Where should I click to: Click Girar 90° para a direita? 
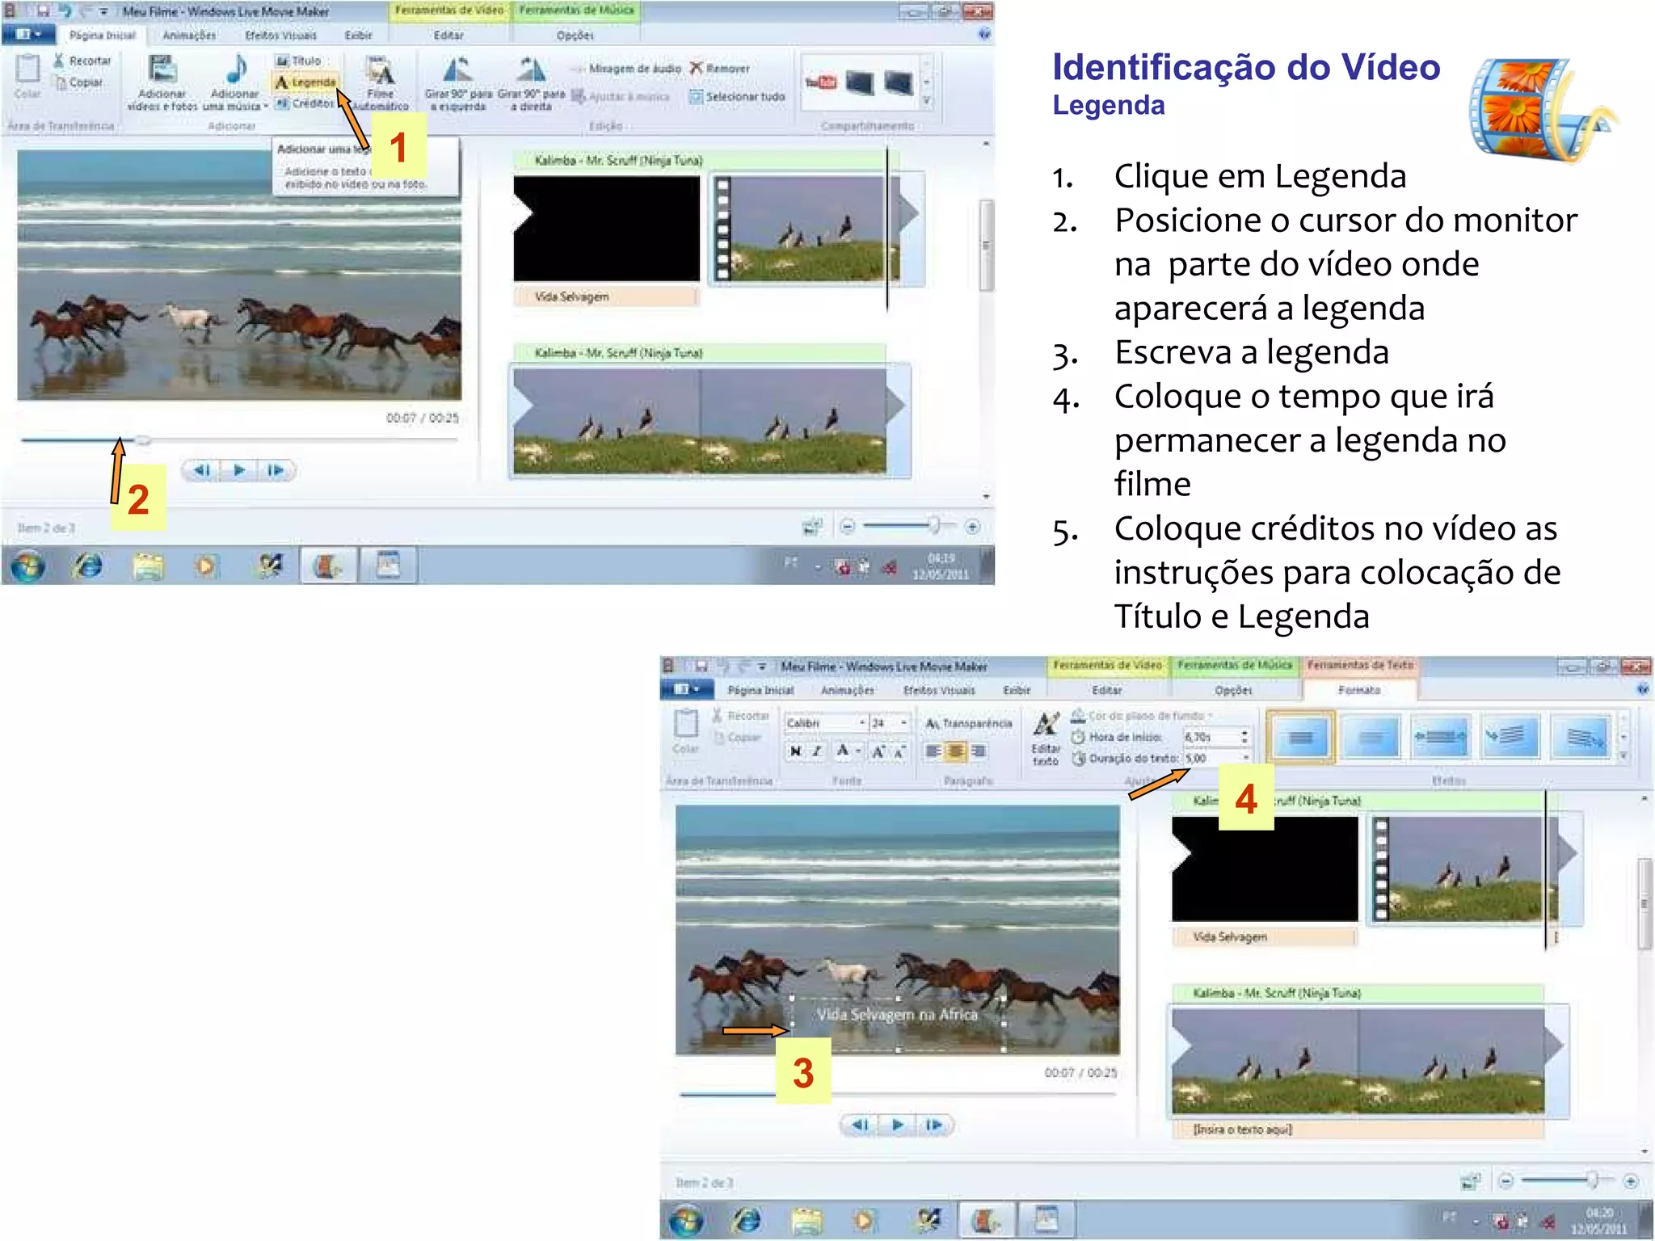(531, 83)
